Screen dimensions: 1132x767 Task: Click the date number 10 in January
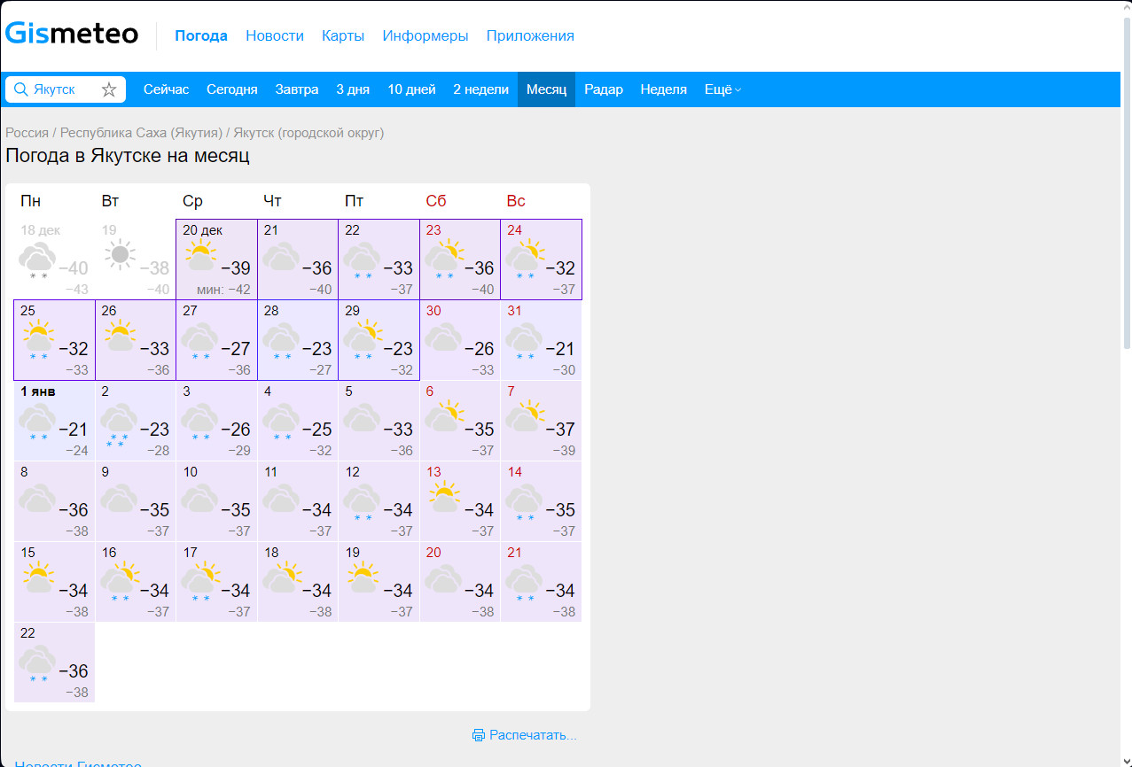point(190,472)
